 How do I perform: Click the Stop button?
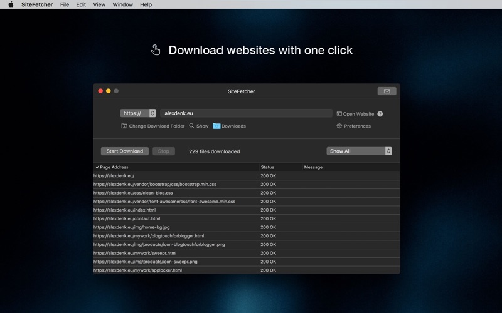164,151
